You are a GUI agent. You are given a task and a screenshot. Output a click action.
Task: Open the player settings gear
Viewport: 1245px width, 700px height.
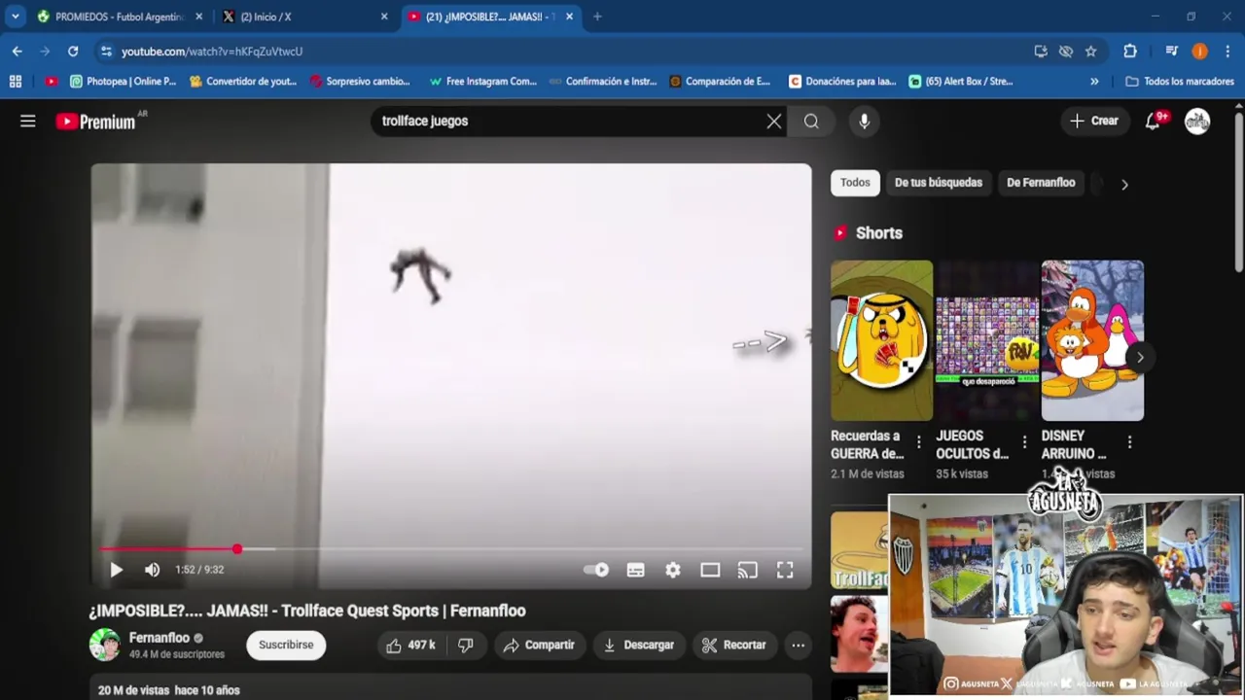point(673,570)
